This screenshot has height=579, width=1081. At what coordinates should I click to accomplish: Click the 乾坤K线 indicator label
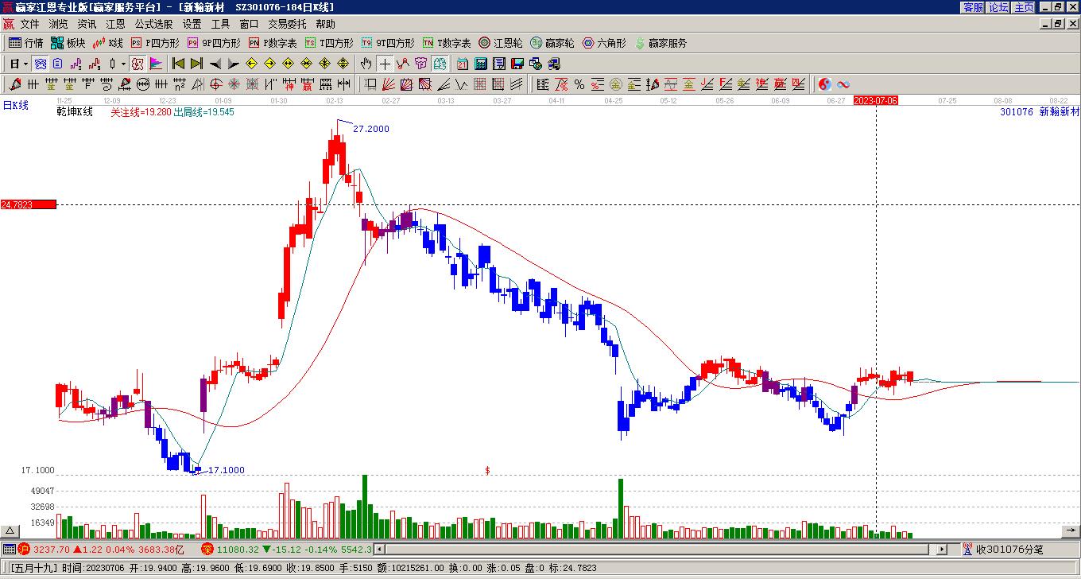(75, 112)
